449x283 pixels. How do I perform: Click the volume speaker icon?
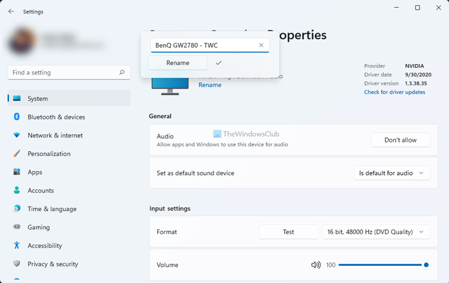316,265
